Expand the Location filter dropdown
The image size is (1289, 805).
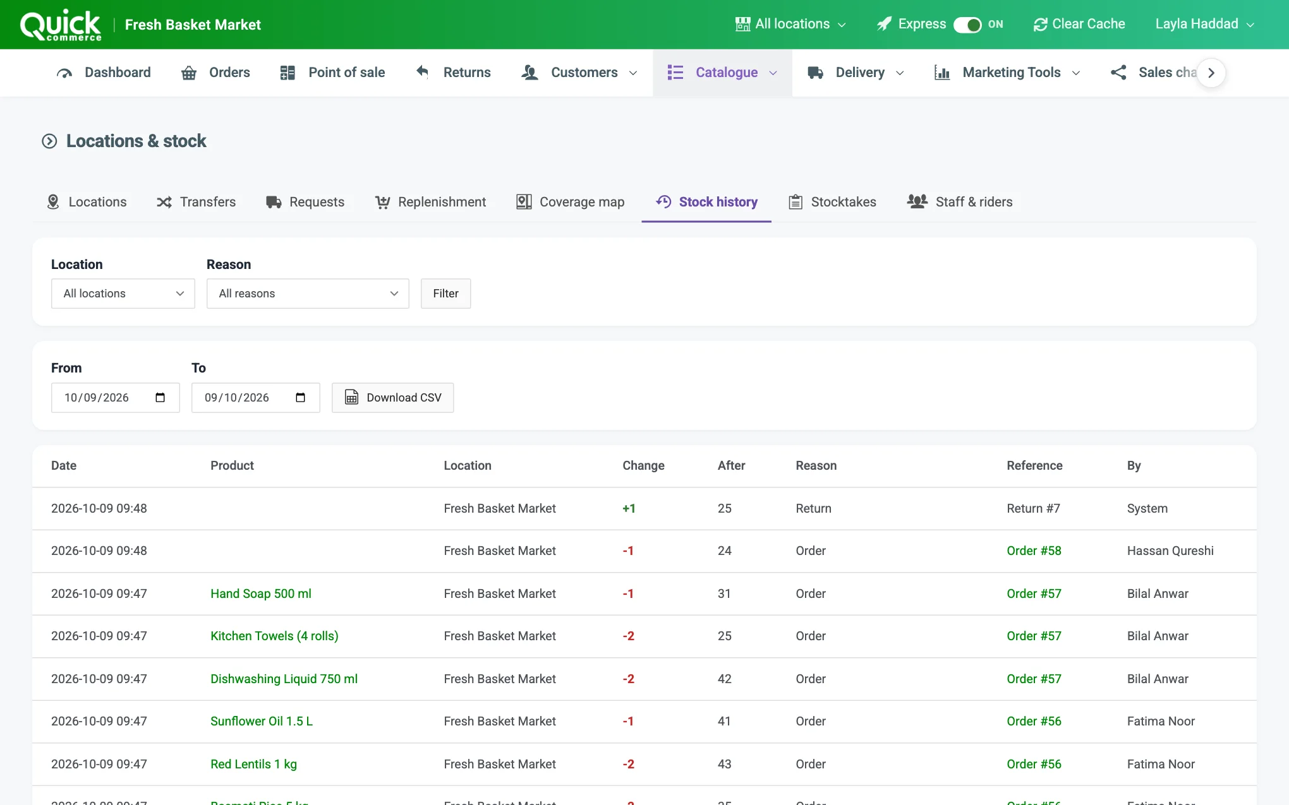pyautogui.click(x=123, y=294)
